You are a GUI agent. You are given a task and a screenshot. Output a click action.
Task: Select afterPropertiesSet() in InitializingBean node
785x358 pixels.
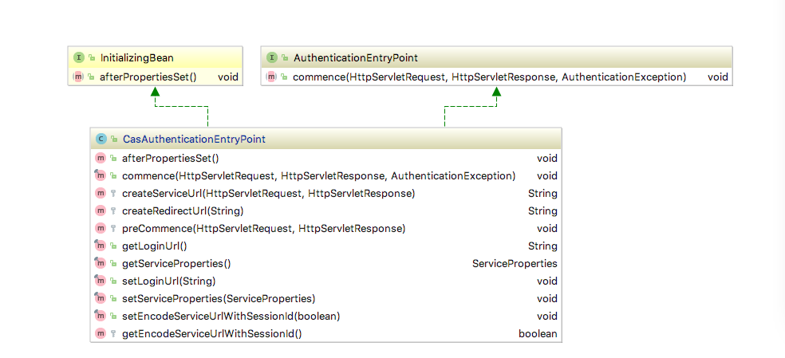148,77
